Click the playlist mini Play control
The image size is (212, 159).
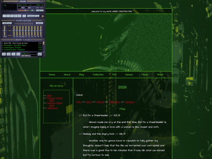pos(24,56)
